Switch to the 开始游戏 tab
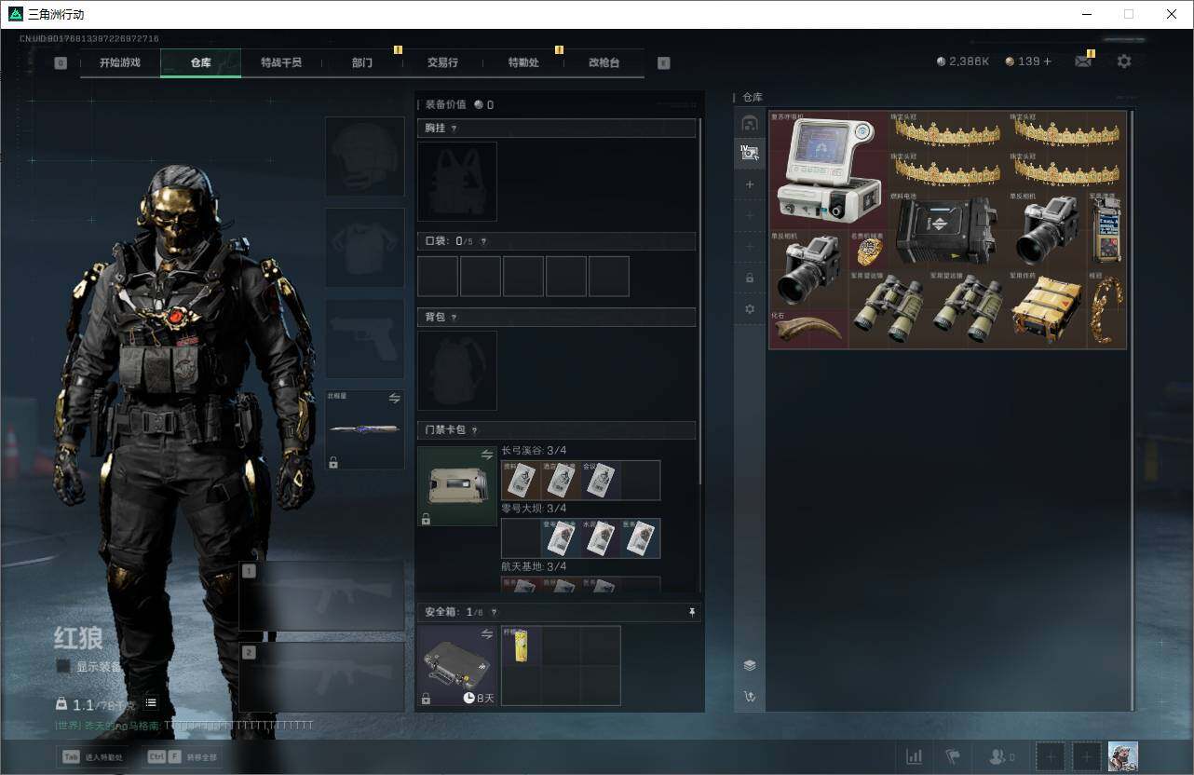This screenshot has height=775, width=1194. point(120,63)
